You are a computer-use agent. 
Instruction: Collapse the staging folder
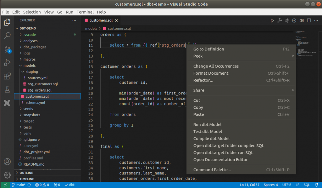click(x=23, y=71)
